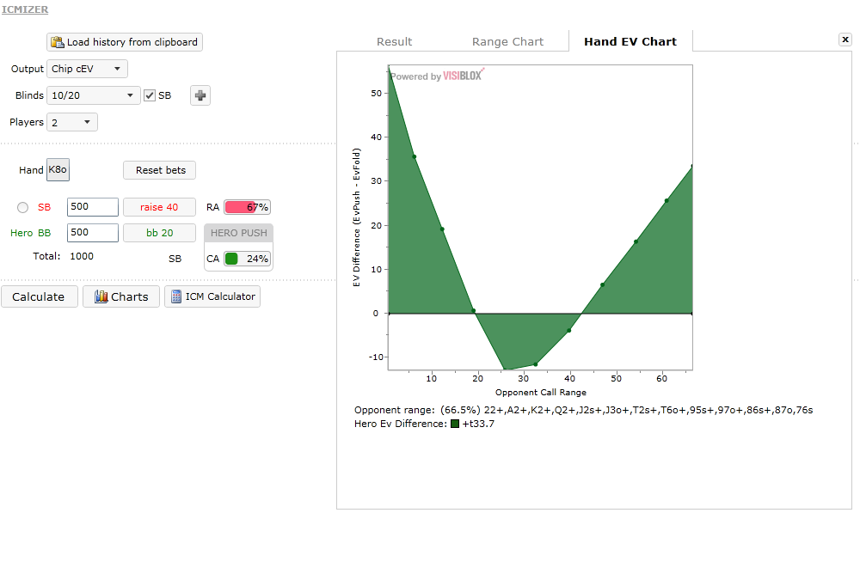Click the CA 24% green range bar
860x574 pixels.
(x=247, y=259)
